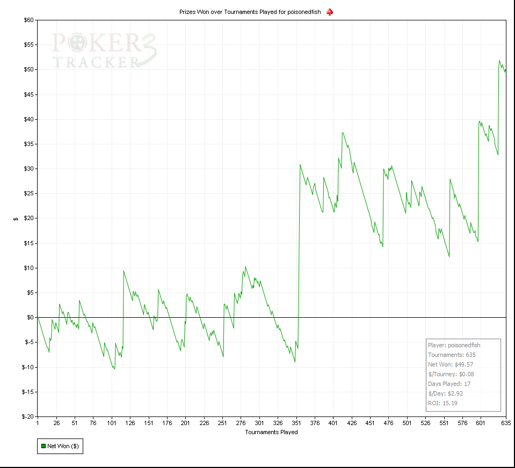Click the '$55' y-axis label
515x468 pixels.
tap(28, 45)
